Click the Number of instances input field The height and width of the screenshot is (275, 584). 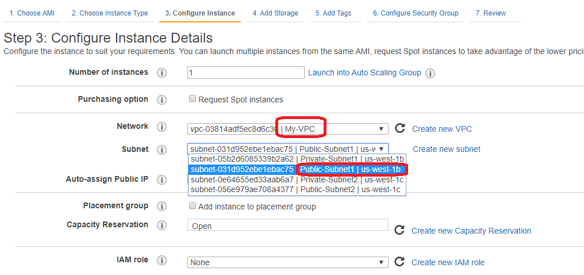(245, 72)
